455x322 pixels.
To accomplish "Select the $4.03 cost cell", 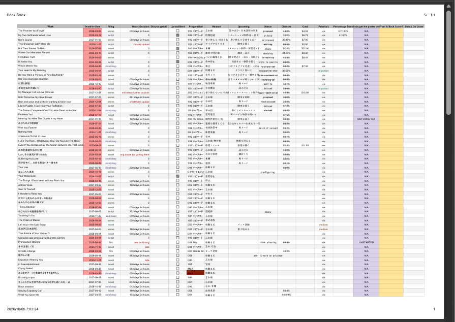I will 305,30.
